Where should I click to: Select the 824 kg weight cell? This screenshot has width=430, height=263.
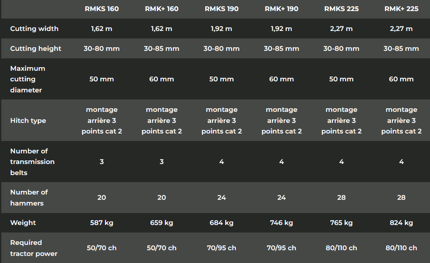pos(401,223)
